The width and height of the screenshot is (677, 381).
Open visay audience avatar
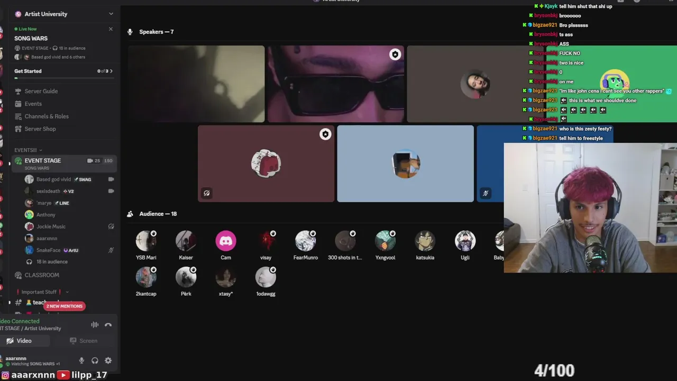[x=266, y=241]
